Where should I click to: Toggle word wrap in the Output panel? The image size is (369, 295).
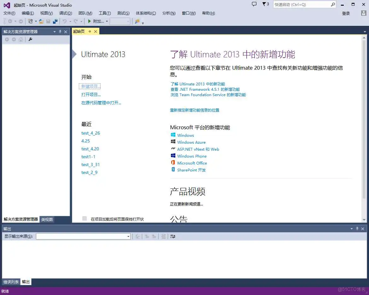173,236
